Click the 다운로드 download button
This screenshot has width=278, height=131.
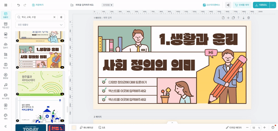click(x=261, y=5)
